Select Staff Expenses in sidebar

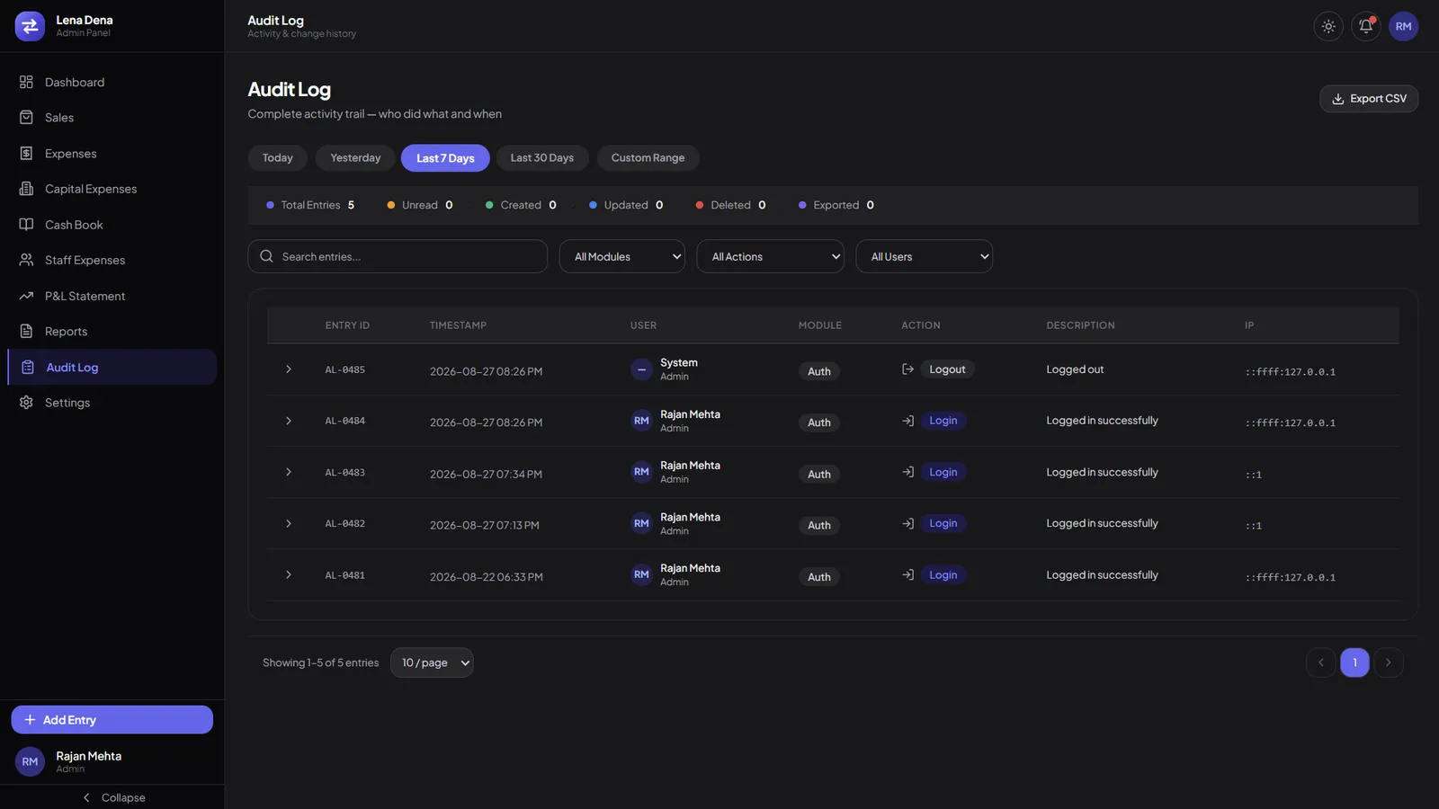(112, 260)
